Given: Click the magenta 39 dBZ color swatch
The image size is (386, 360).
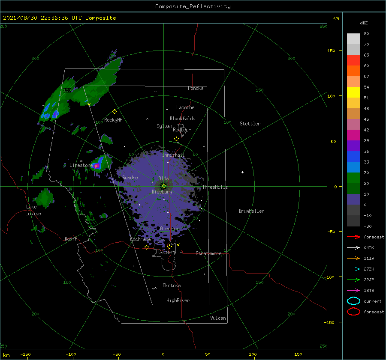Looking at the screenshot, I should (x=353, y=135).
